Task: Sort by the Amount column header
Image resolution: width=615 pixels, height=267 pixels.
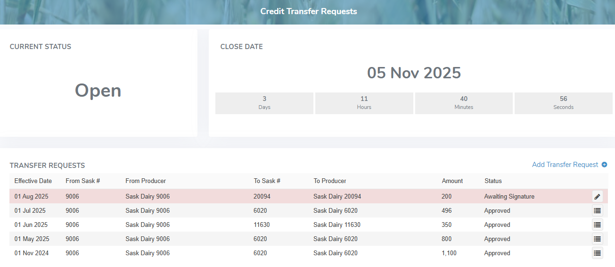Action: (x=452, y=181)
